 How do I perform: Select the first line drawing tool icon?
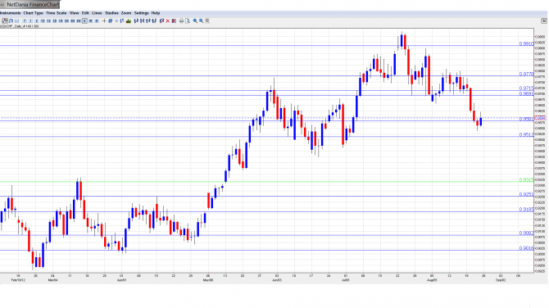[136, 21]
